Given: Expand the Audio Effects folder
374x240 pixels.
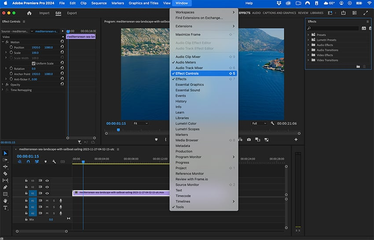Looking at the screenshot, I should [308, 45].
